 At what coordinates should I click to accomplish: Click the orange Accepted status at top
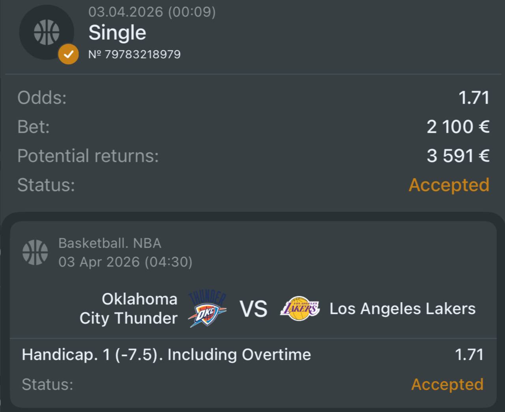pyautogui.click(x=449, y=185)
